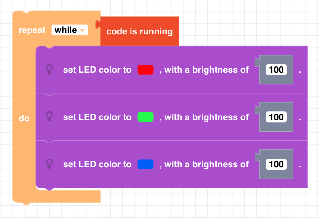The image size is (319, 218).
Task: Click the "repeat" label on the orange loop block
Action: click(x=32, y=30)
